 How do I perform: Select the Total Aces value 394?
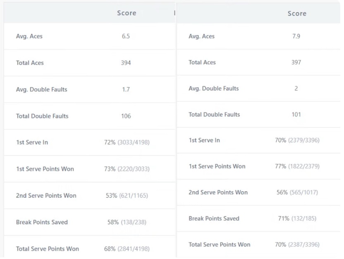click(126, 63)
